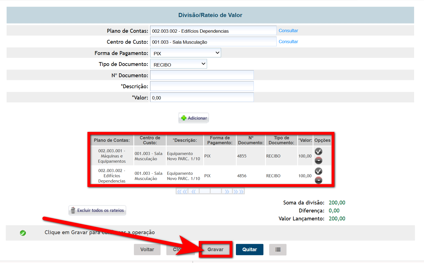Go to the next page of results
The image size is (424, 263).
pyautogui.click(x=227, y=192)
